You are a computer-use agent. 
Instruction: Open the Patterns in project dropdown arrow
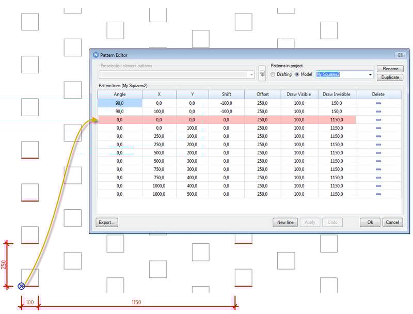click(x=370, y=74)
